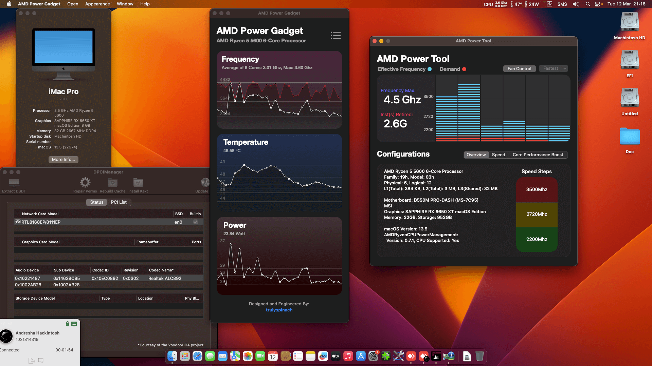The height and width of the screenshot is (366, 652).
Task: Click the Demand legend red dot
Action: pyautogui.click(x=464, y=69)
